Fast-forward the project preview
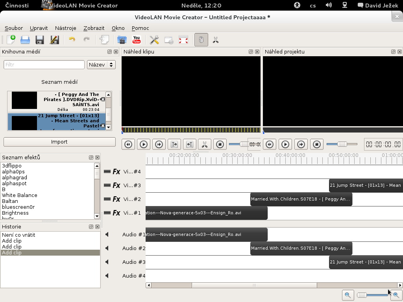The image size is (403, 302). click(x=301, y=144)
